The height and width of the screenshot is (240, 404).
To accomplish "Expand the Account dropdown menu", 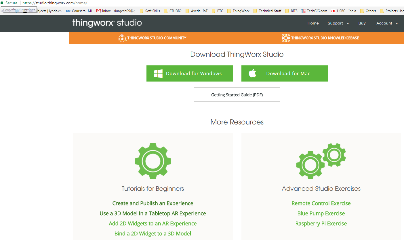I will [x=387, y=23].
